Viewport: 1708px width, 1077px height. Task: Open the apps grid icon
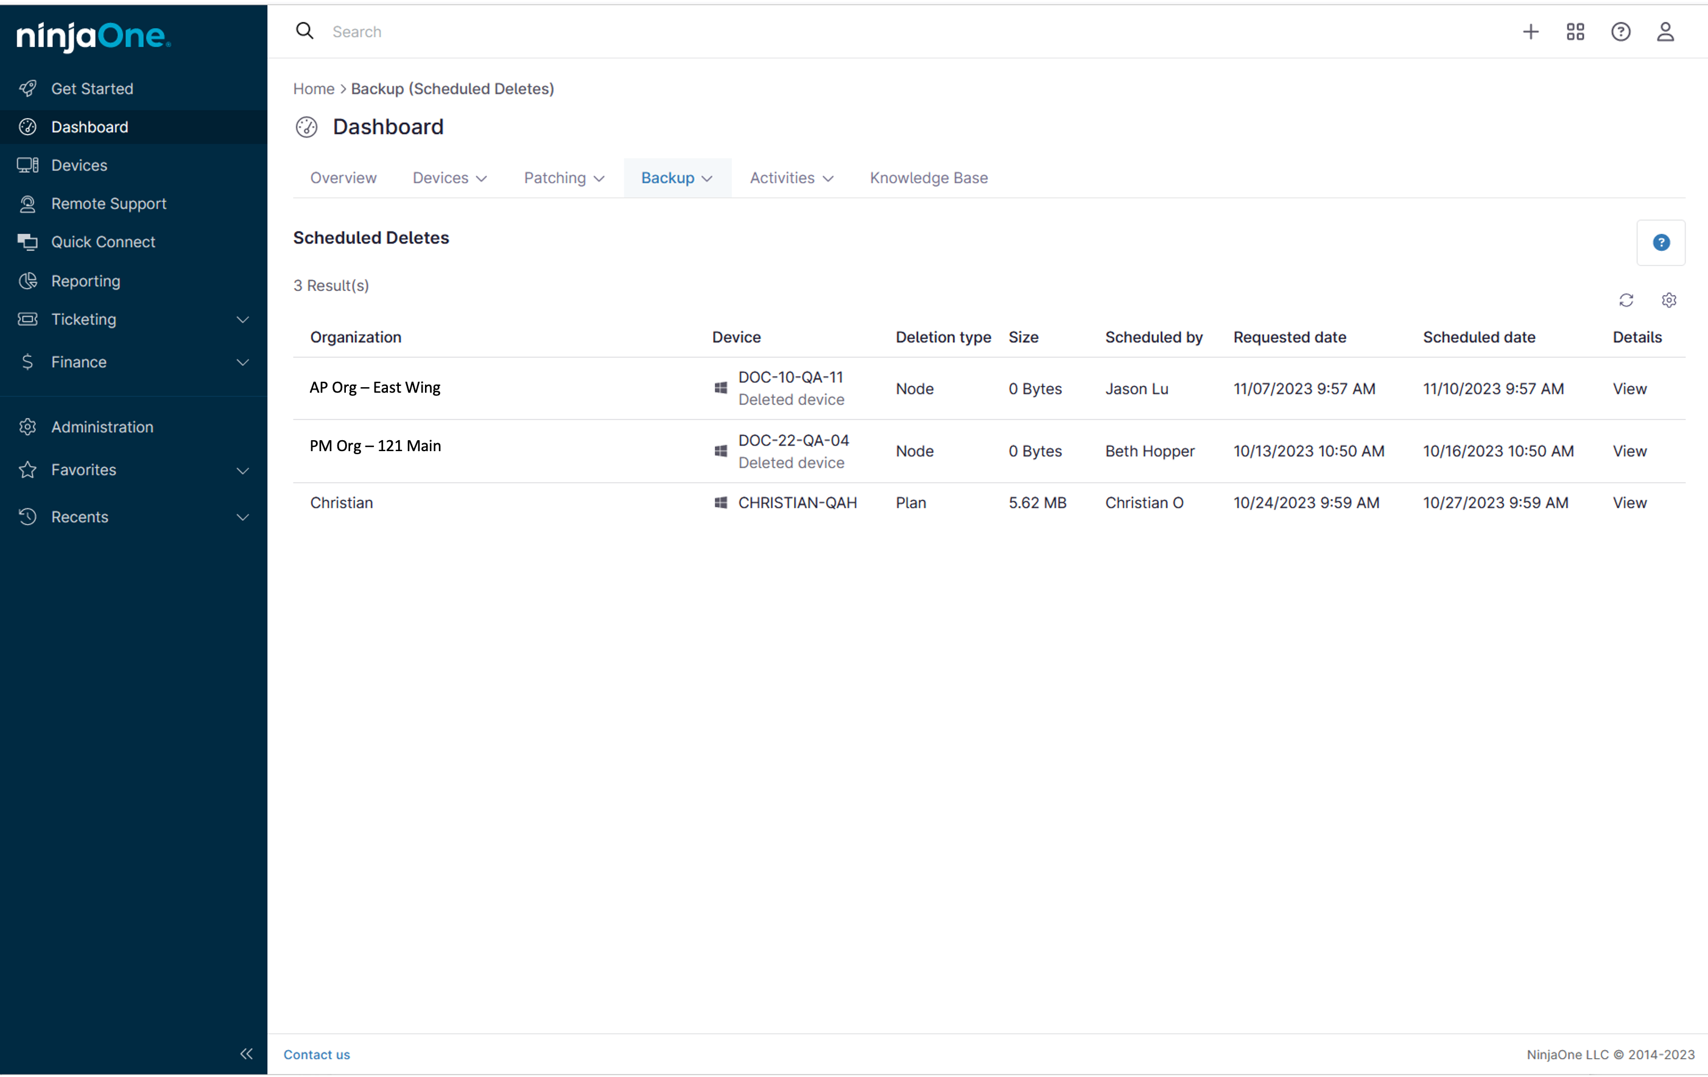coord(1575,31)
